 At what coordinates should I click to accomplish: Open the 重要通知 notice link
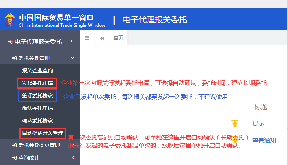264,140
